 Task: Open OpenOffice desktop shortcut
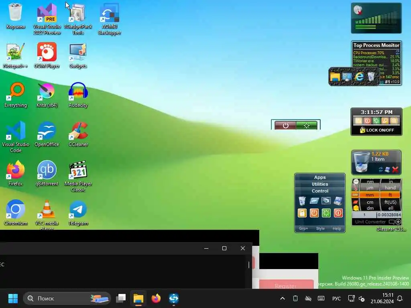coord(47,134)
